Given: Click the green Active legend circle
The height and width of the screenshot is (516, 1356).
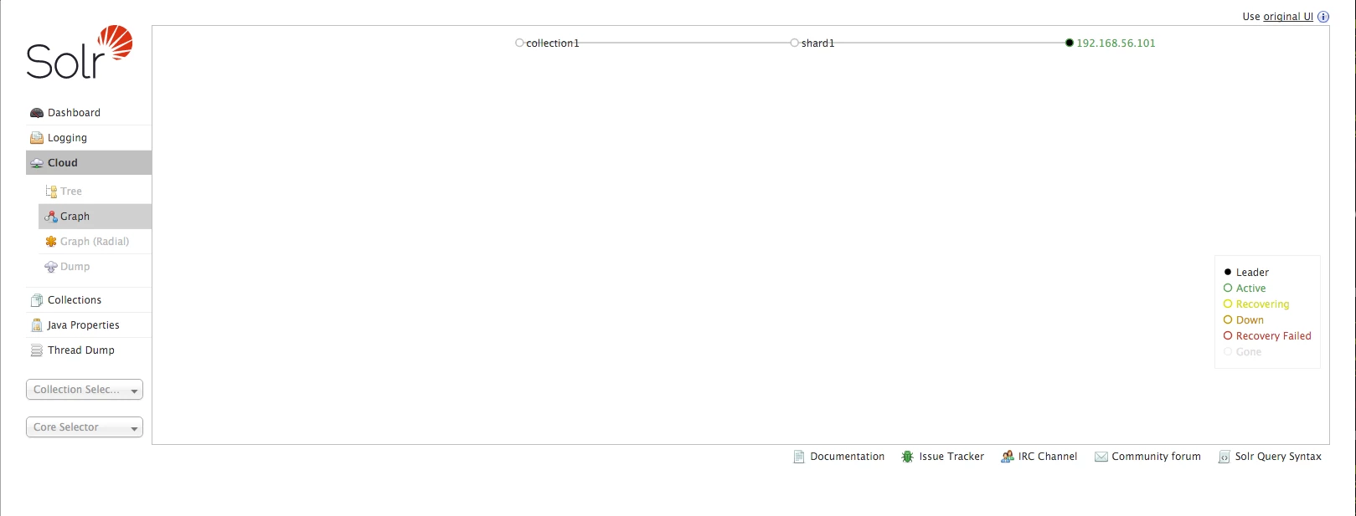Looking at the screenshot, I should 1228,288.
